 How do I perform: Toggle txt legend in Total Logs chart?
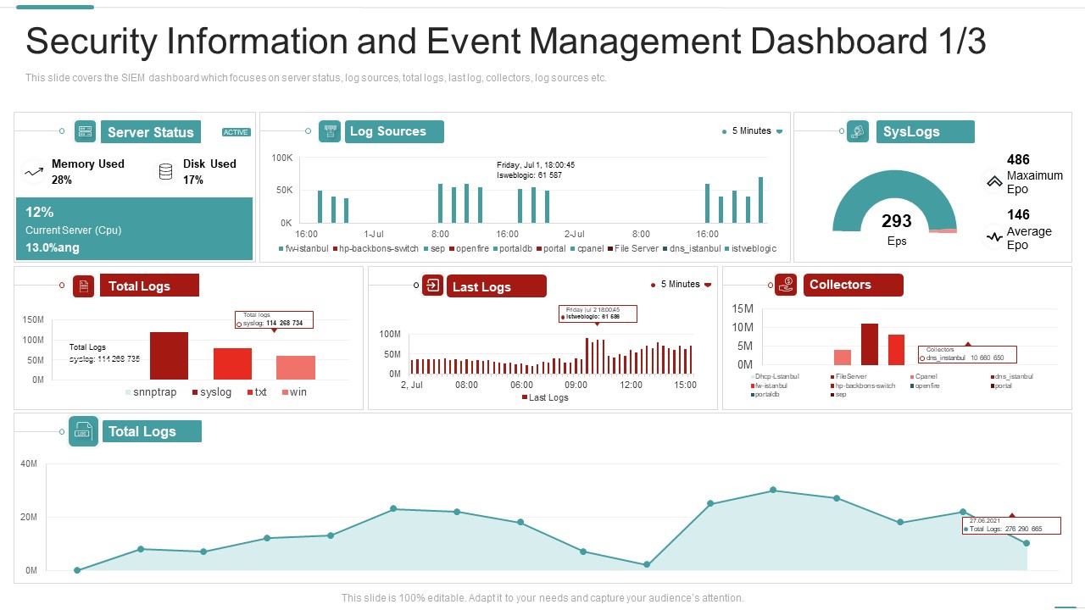tap(257, 392)
